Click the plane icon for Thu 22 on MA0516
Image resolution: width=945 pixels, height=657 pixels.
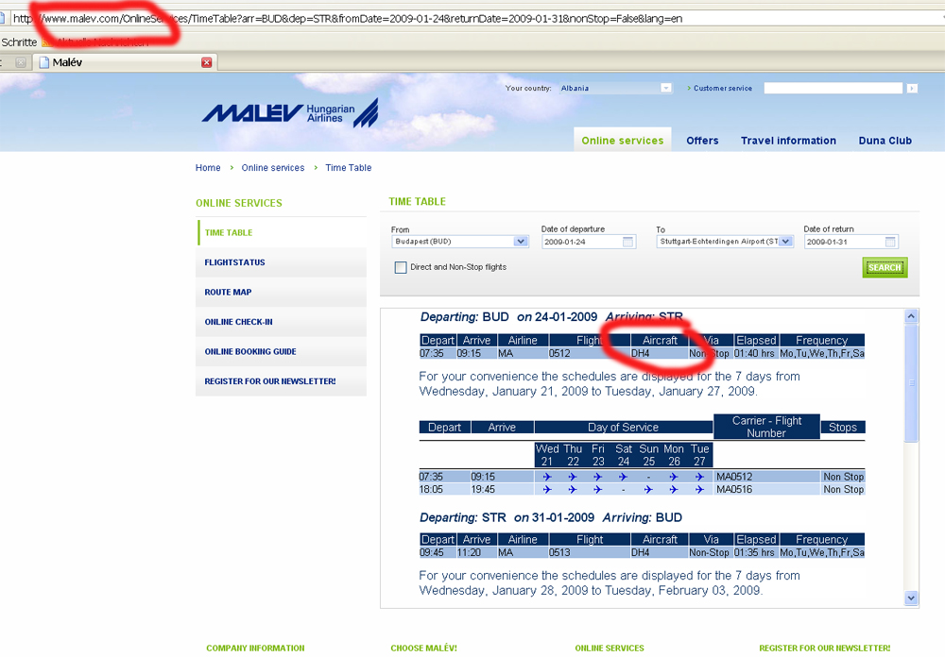[x=573, y=490]
